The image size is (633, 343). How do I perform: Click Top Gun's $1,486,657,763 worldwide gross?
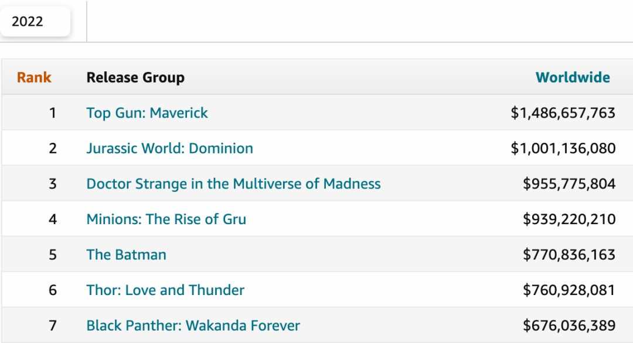(x=563, y=113)
